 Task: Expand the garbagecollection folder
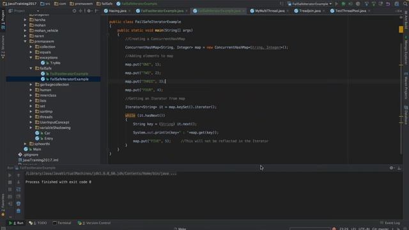pos(31,84)
